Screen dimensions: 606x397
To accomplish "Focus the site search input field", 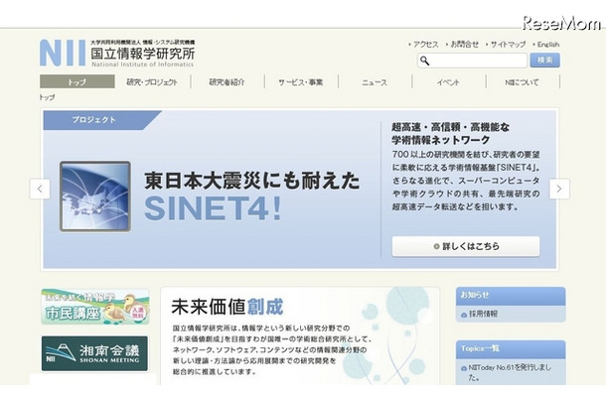I will 472,61.
